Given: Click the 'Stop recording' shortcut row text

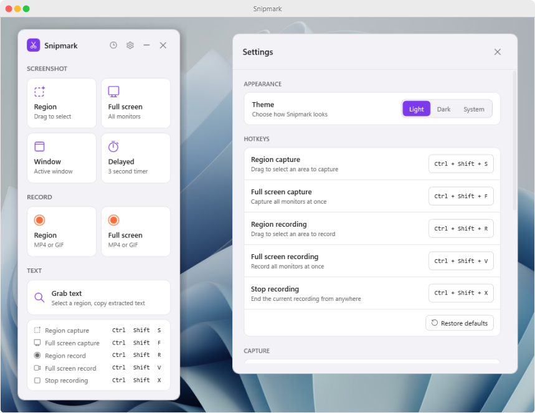Looking at the screenshot, I should coord(66,380).
